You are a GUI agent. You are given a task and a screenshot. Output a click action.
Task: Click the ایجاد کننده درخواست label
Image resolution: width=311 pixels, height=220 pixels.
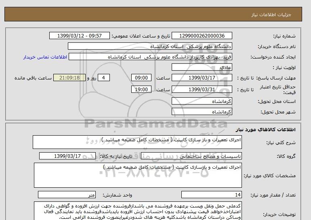273,57
